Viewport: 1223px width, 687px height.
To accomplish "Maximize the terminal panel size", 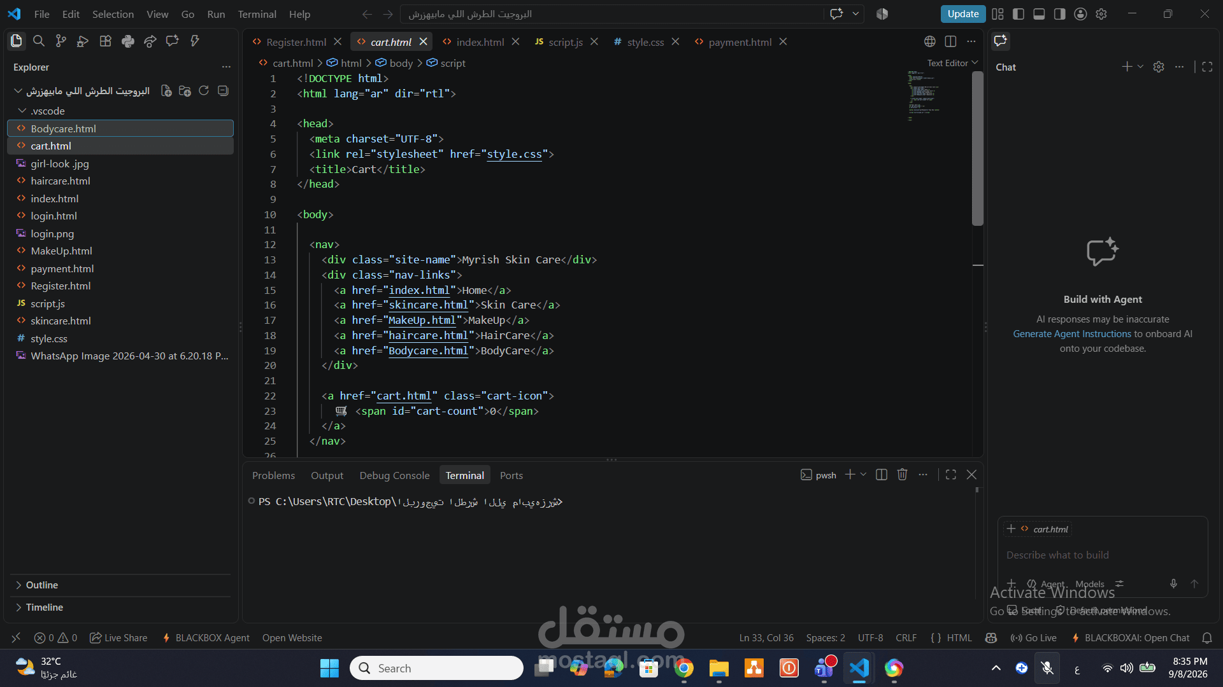I will click(x=951, y=475).
